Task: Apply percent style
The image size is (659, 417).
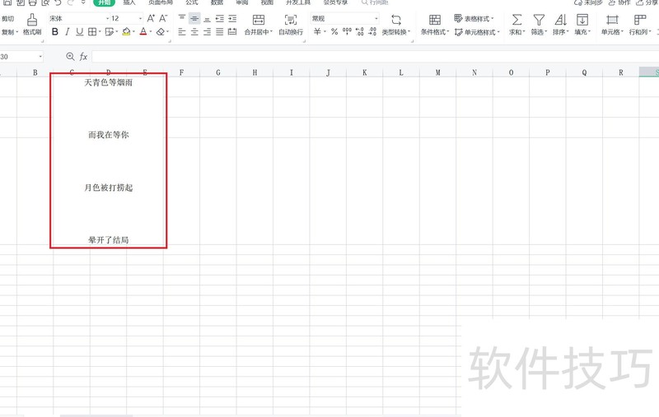Action: tap(334, 32)
